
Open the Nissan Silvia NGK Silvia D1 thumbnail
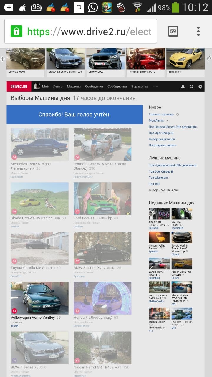(x=182, y=264)
